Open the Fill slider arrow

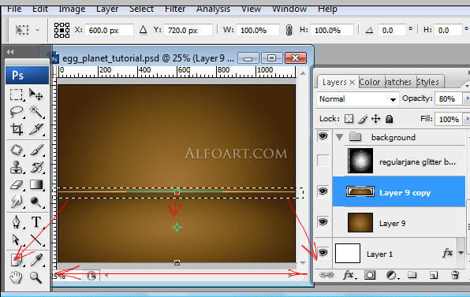[467, 119]
